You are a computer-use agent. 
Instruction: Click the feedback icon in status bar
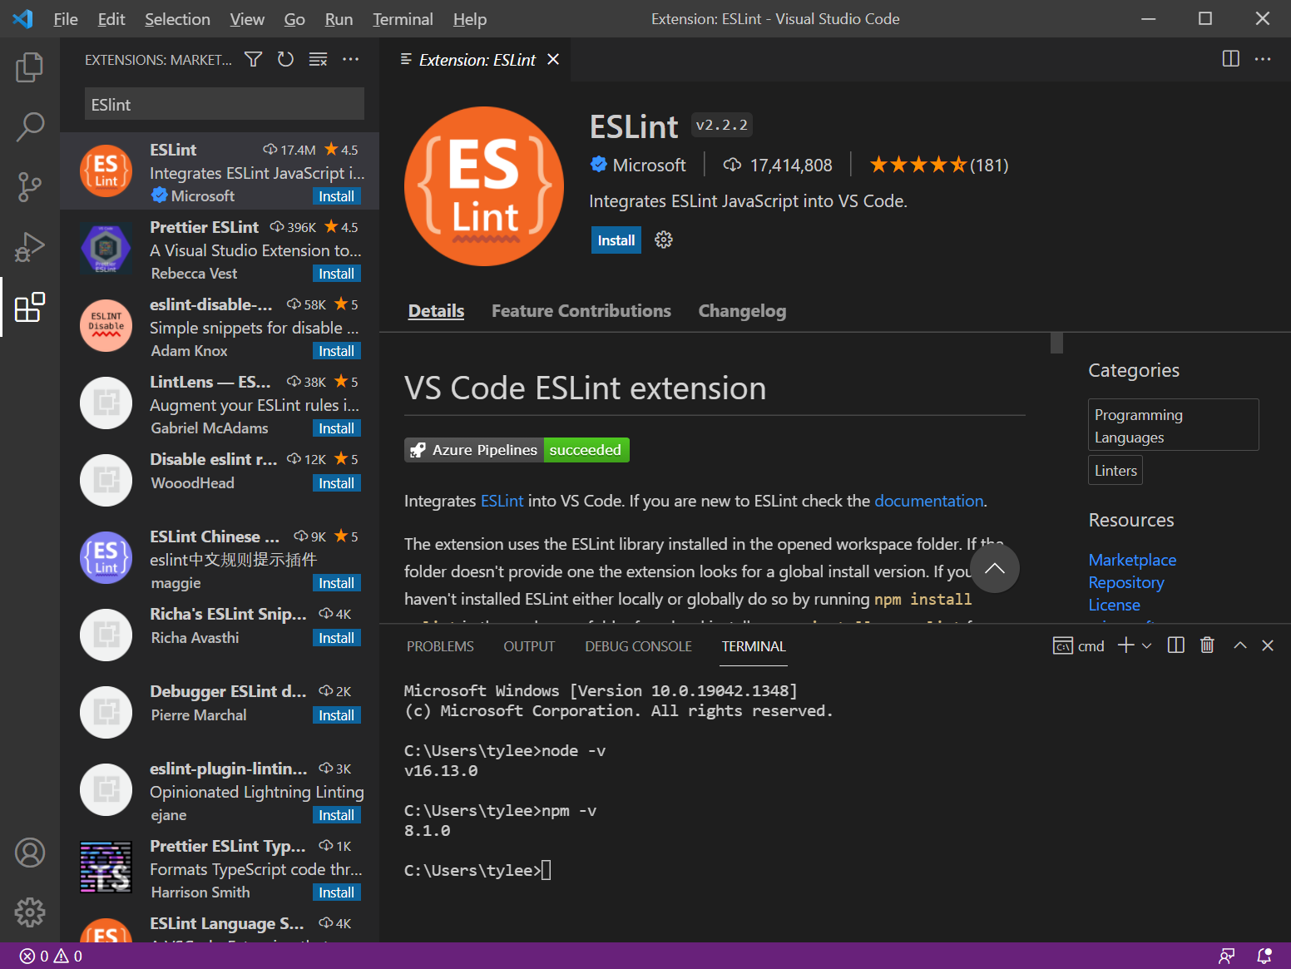point(1226,956)
